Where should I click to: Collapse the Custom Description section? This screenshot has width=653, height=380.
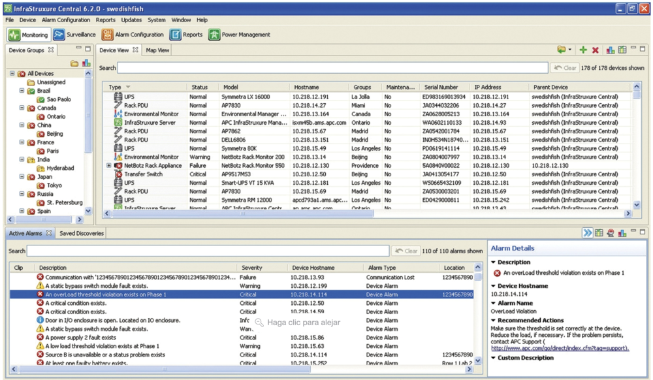(x=494, y=358)
